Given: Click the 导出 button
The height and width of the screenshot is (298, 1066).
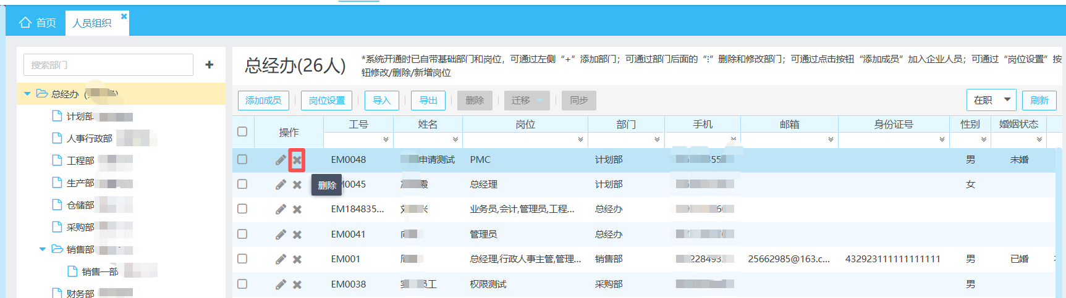Looking at the screenshot, I should click(x=428, y=101).
